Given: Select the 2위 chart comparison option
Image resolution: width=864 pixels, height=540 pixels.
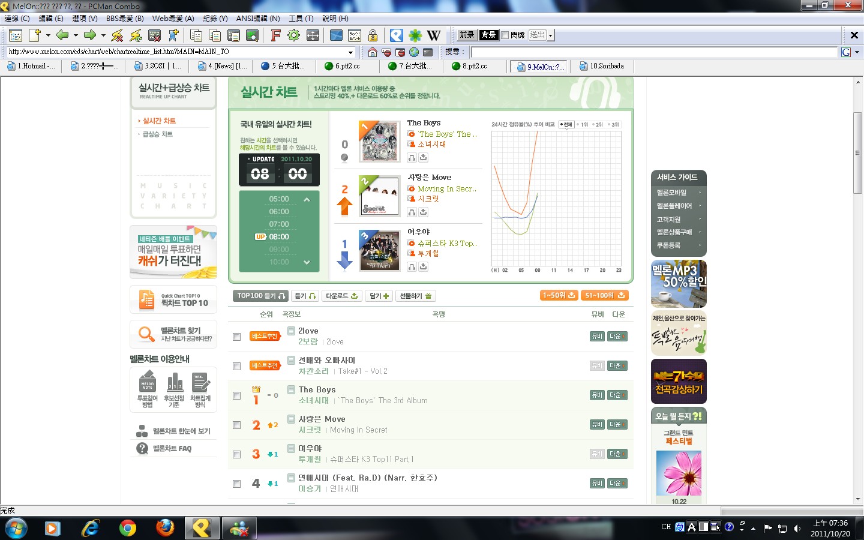Looking at the screenshot, I should 598,125.
